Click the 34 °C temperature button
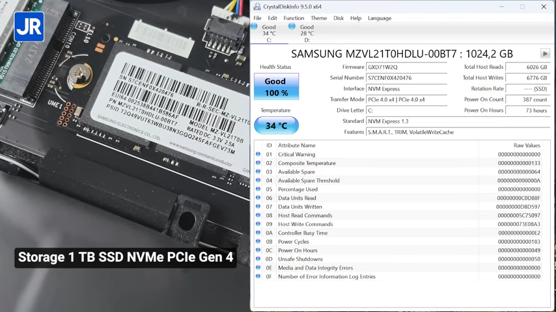This screenshot has height=312, width=556. pos(276,125)
